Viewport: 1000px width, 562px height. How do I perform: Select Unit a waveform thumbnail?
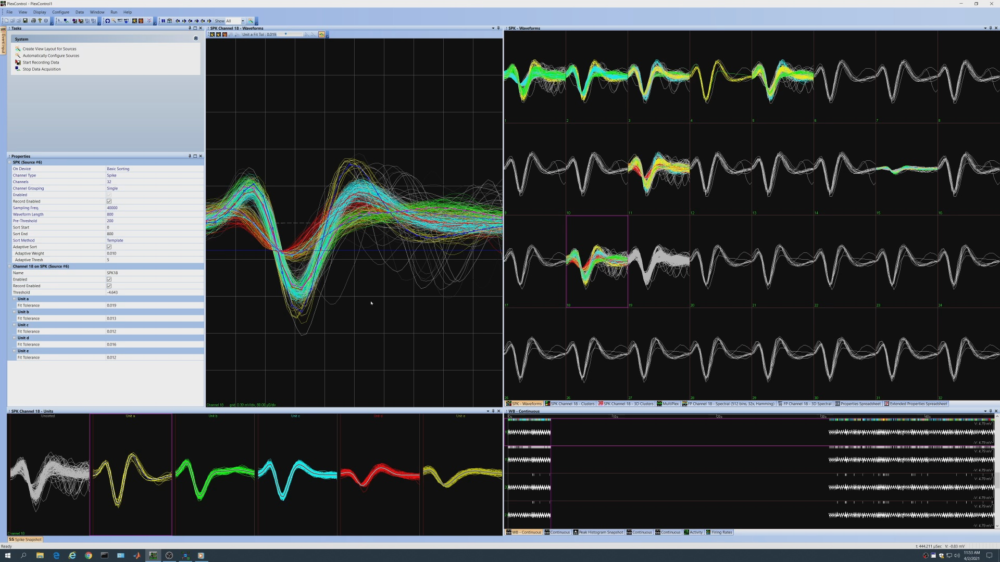tap(131, 475)
